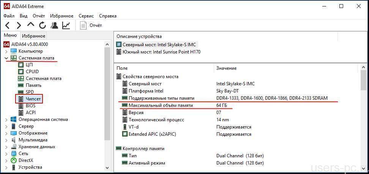The height and width of the screenshot is (174, 369).
Task: Expand the Отображение tree node
Action: pos(6,133)
